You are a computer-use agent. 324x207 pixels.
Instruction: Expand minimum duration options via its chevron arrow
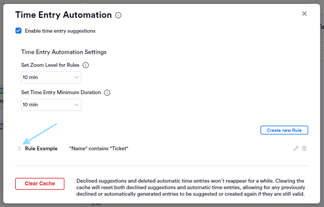76,105
